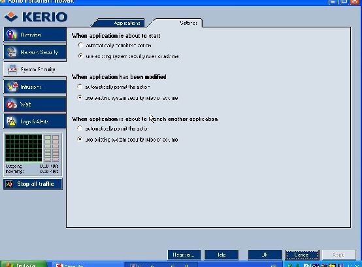This screenshot has width=362, height=267.
Task: Click the Cancel button
Action: coord(302,255)
